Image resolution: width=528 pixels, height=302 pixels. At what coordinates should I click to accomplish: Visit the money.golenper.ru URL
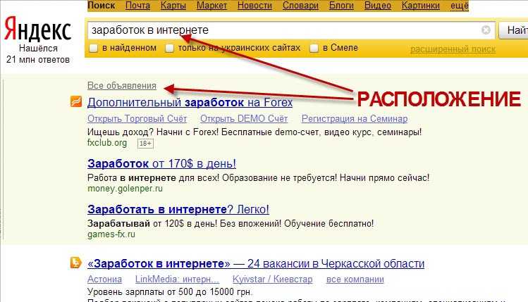point(125,189)
